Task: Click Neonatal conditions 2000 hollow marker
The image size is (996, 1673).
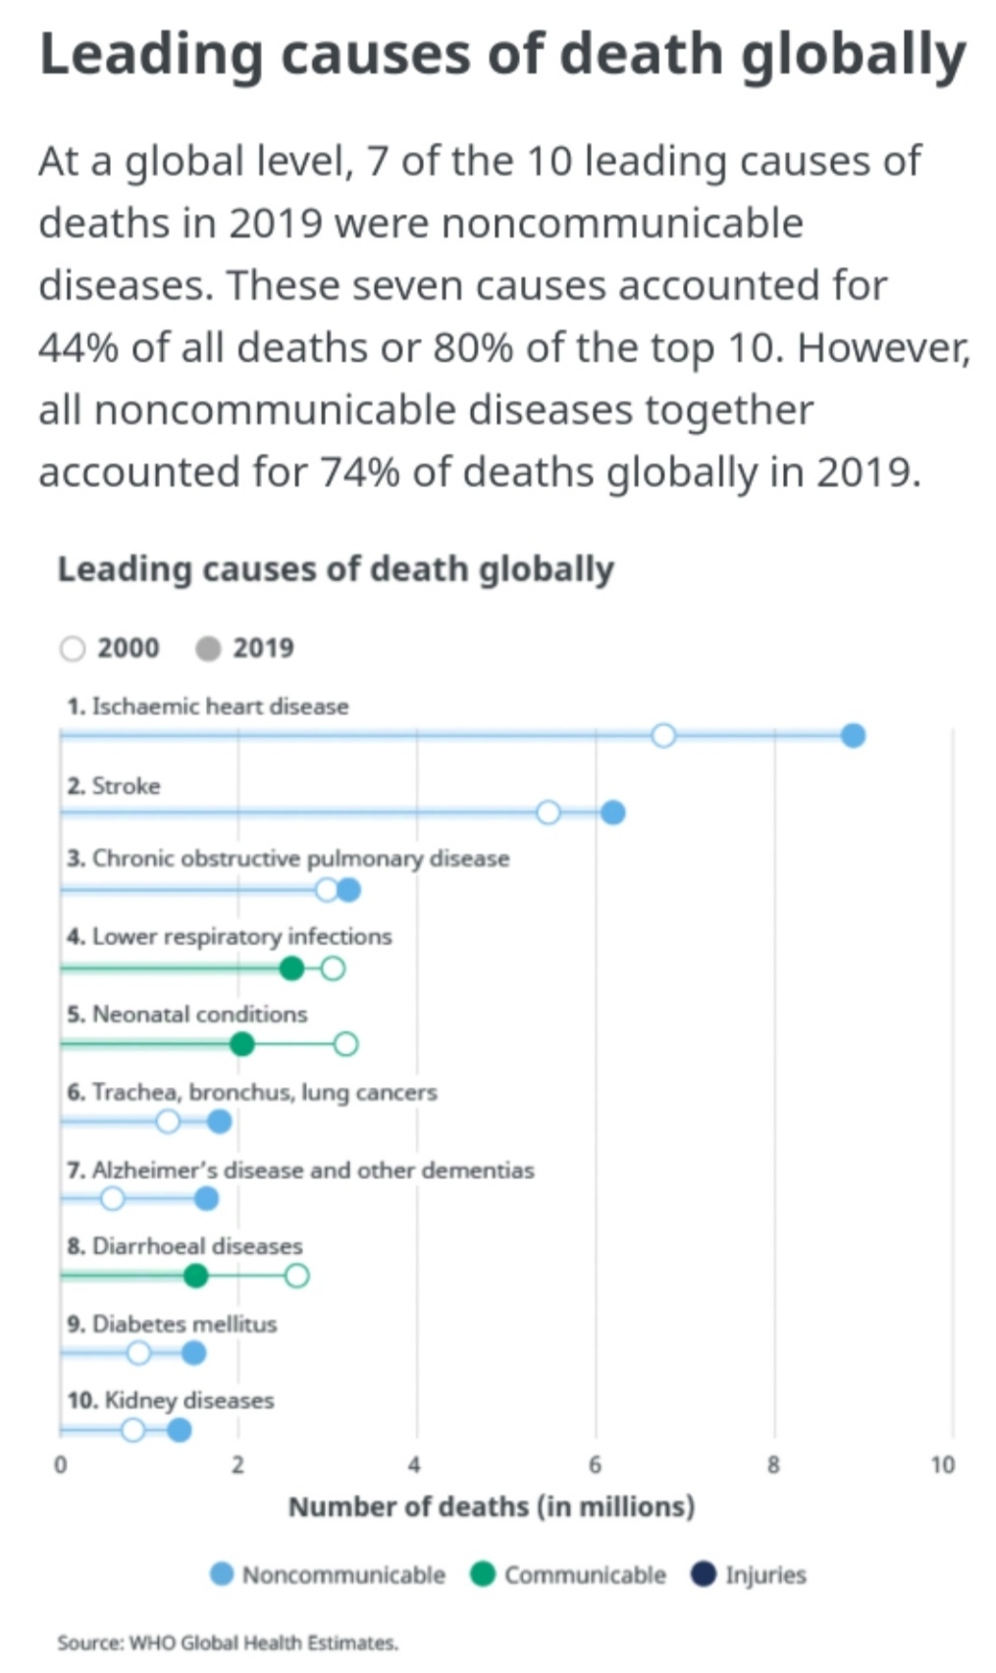Action: tap(345, 1044)
